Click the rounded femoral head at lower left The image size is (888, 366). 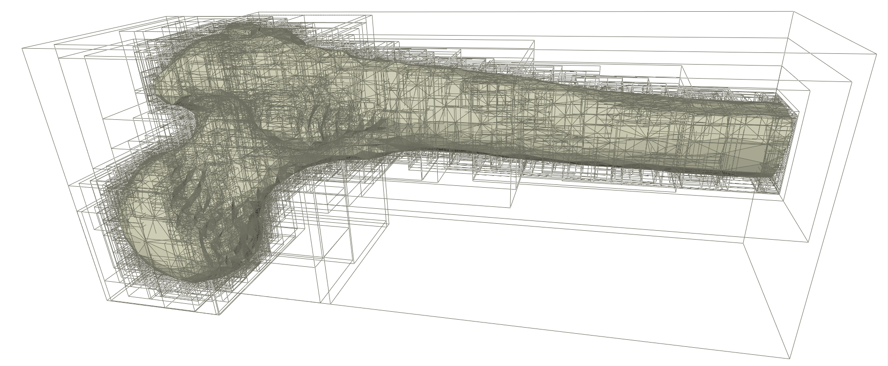[187, 220]
